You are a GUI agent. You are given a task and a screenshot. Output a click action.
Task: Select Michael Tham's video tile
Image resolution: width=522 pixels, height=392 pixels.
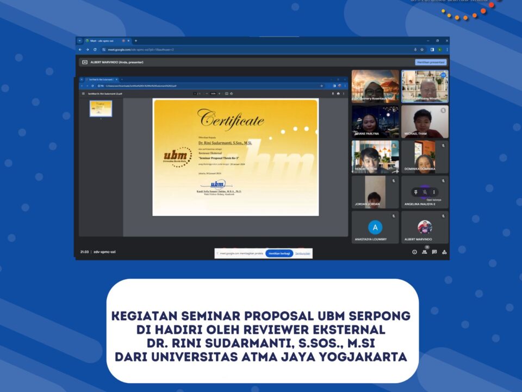[x=425, y=121]
